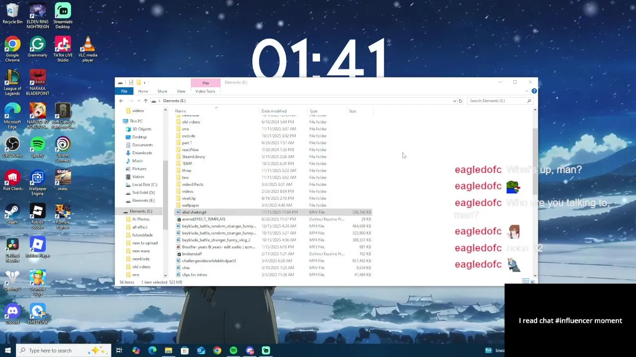This screenshot has width=636, height=357.
Task: Switch to the Share ribbon tab
Action: [162, 91]
